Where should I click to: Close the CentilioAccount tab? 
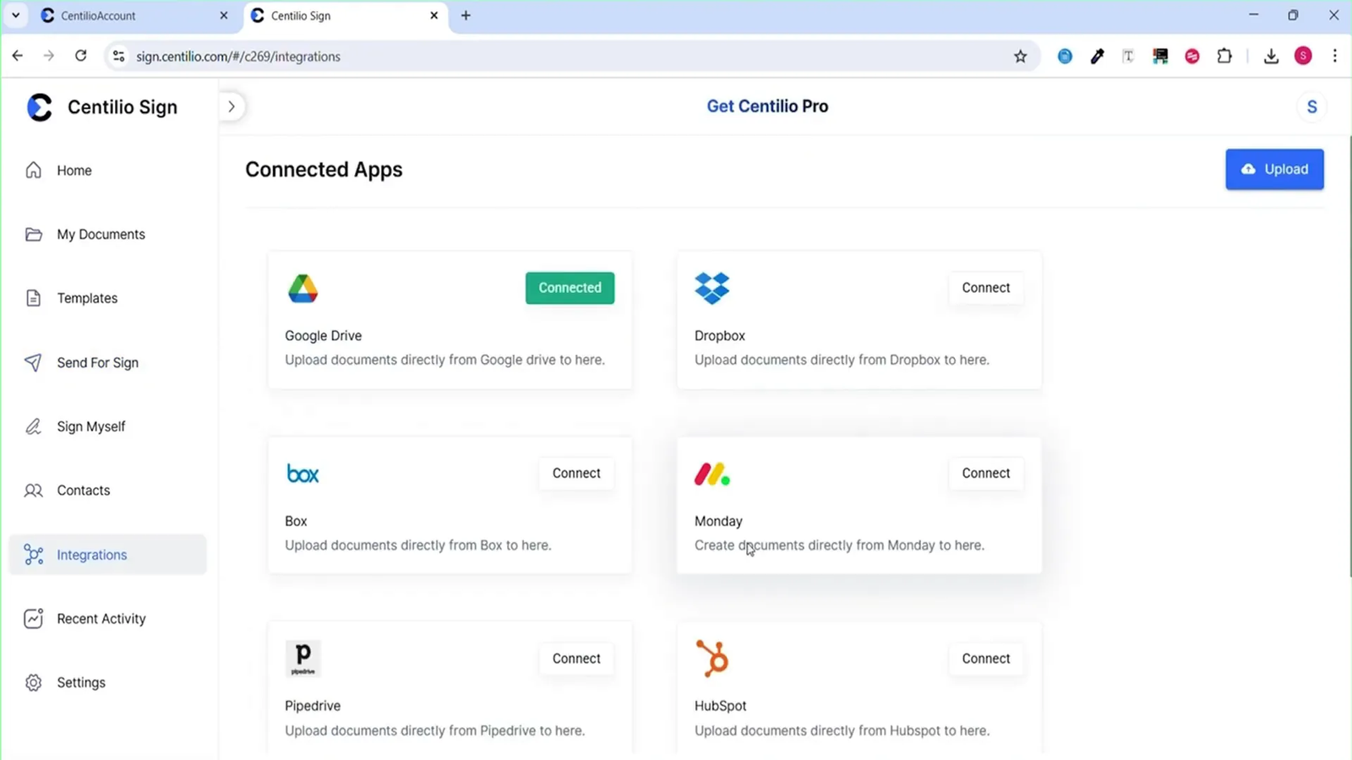(x=224, y=15)
